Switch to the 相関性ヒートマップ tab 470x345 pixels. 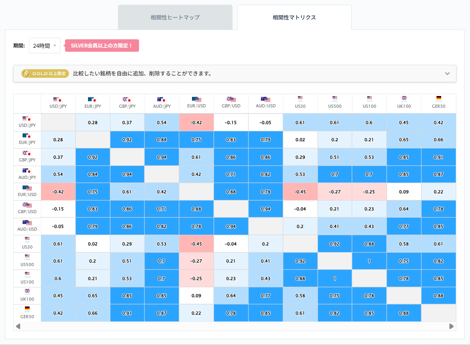click(x=174, y=17)
